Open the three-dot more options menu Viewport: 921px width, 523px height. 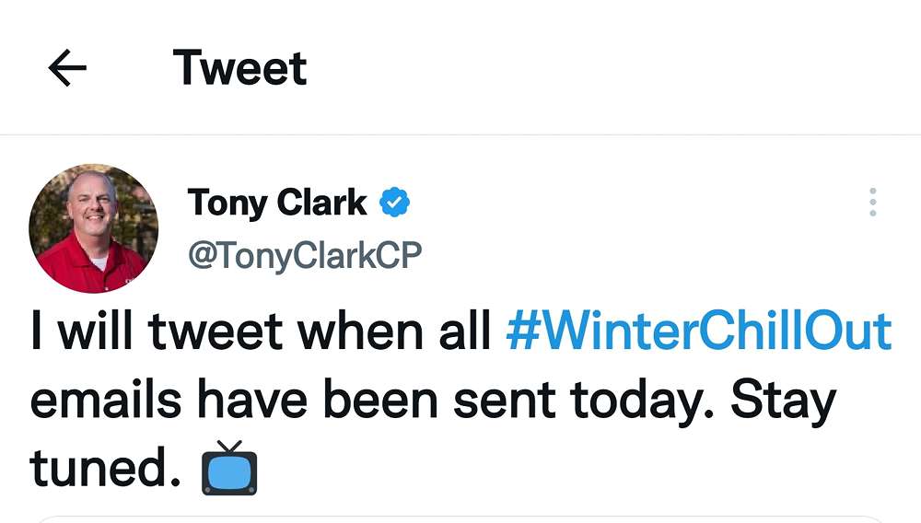pyautogui.click(x=872, y=203)
